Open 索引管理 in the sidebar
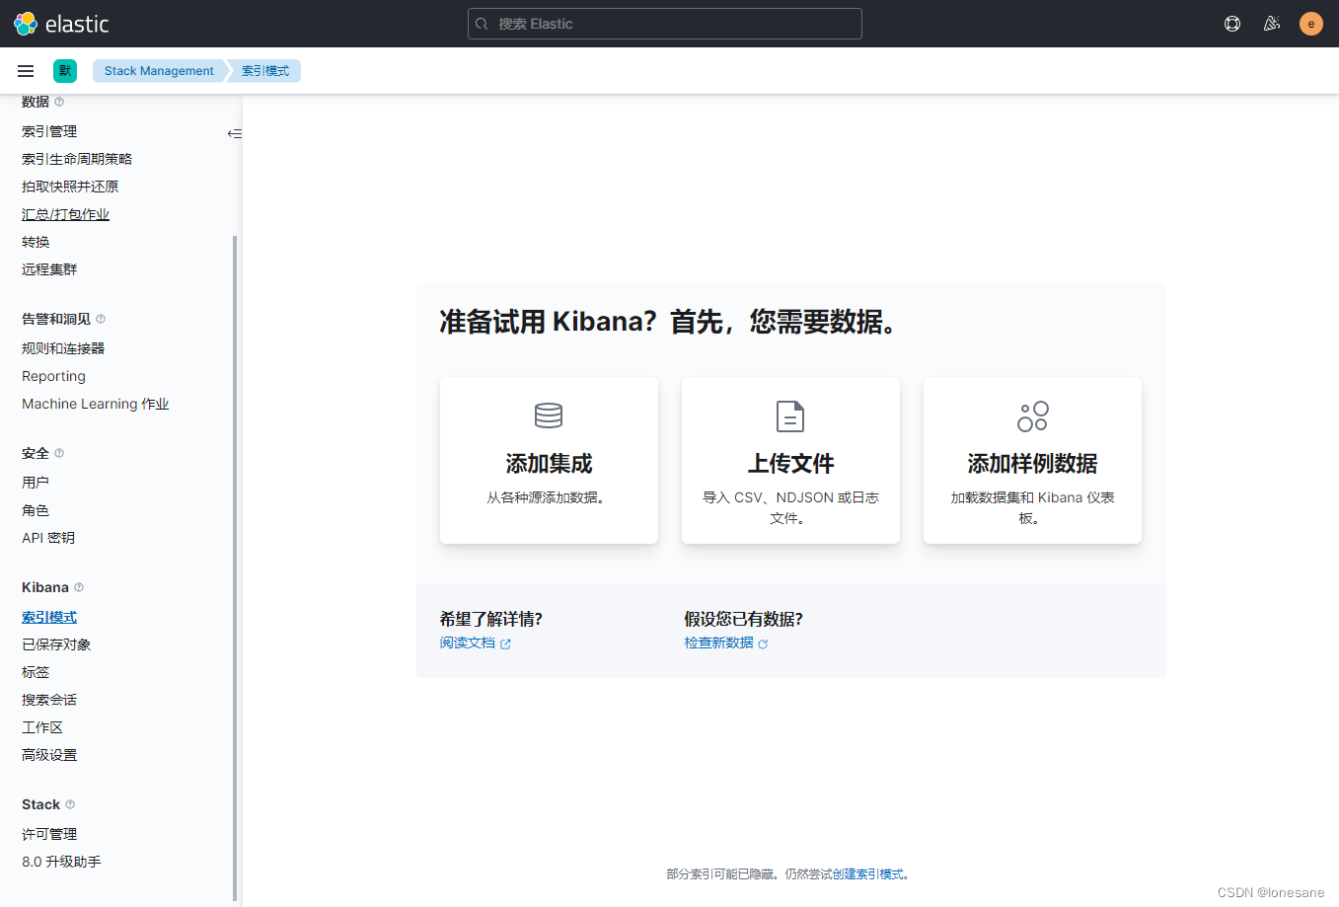The height and width of the screenshot is (907, 1339). tap(49, 131)
